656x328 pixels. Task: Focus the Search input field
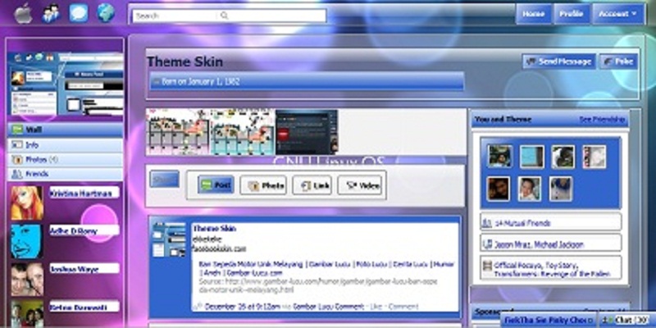click(x=230, y=16)
